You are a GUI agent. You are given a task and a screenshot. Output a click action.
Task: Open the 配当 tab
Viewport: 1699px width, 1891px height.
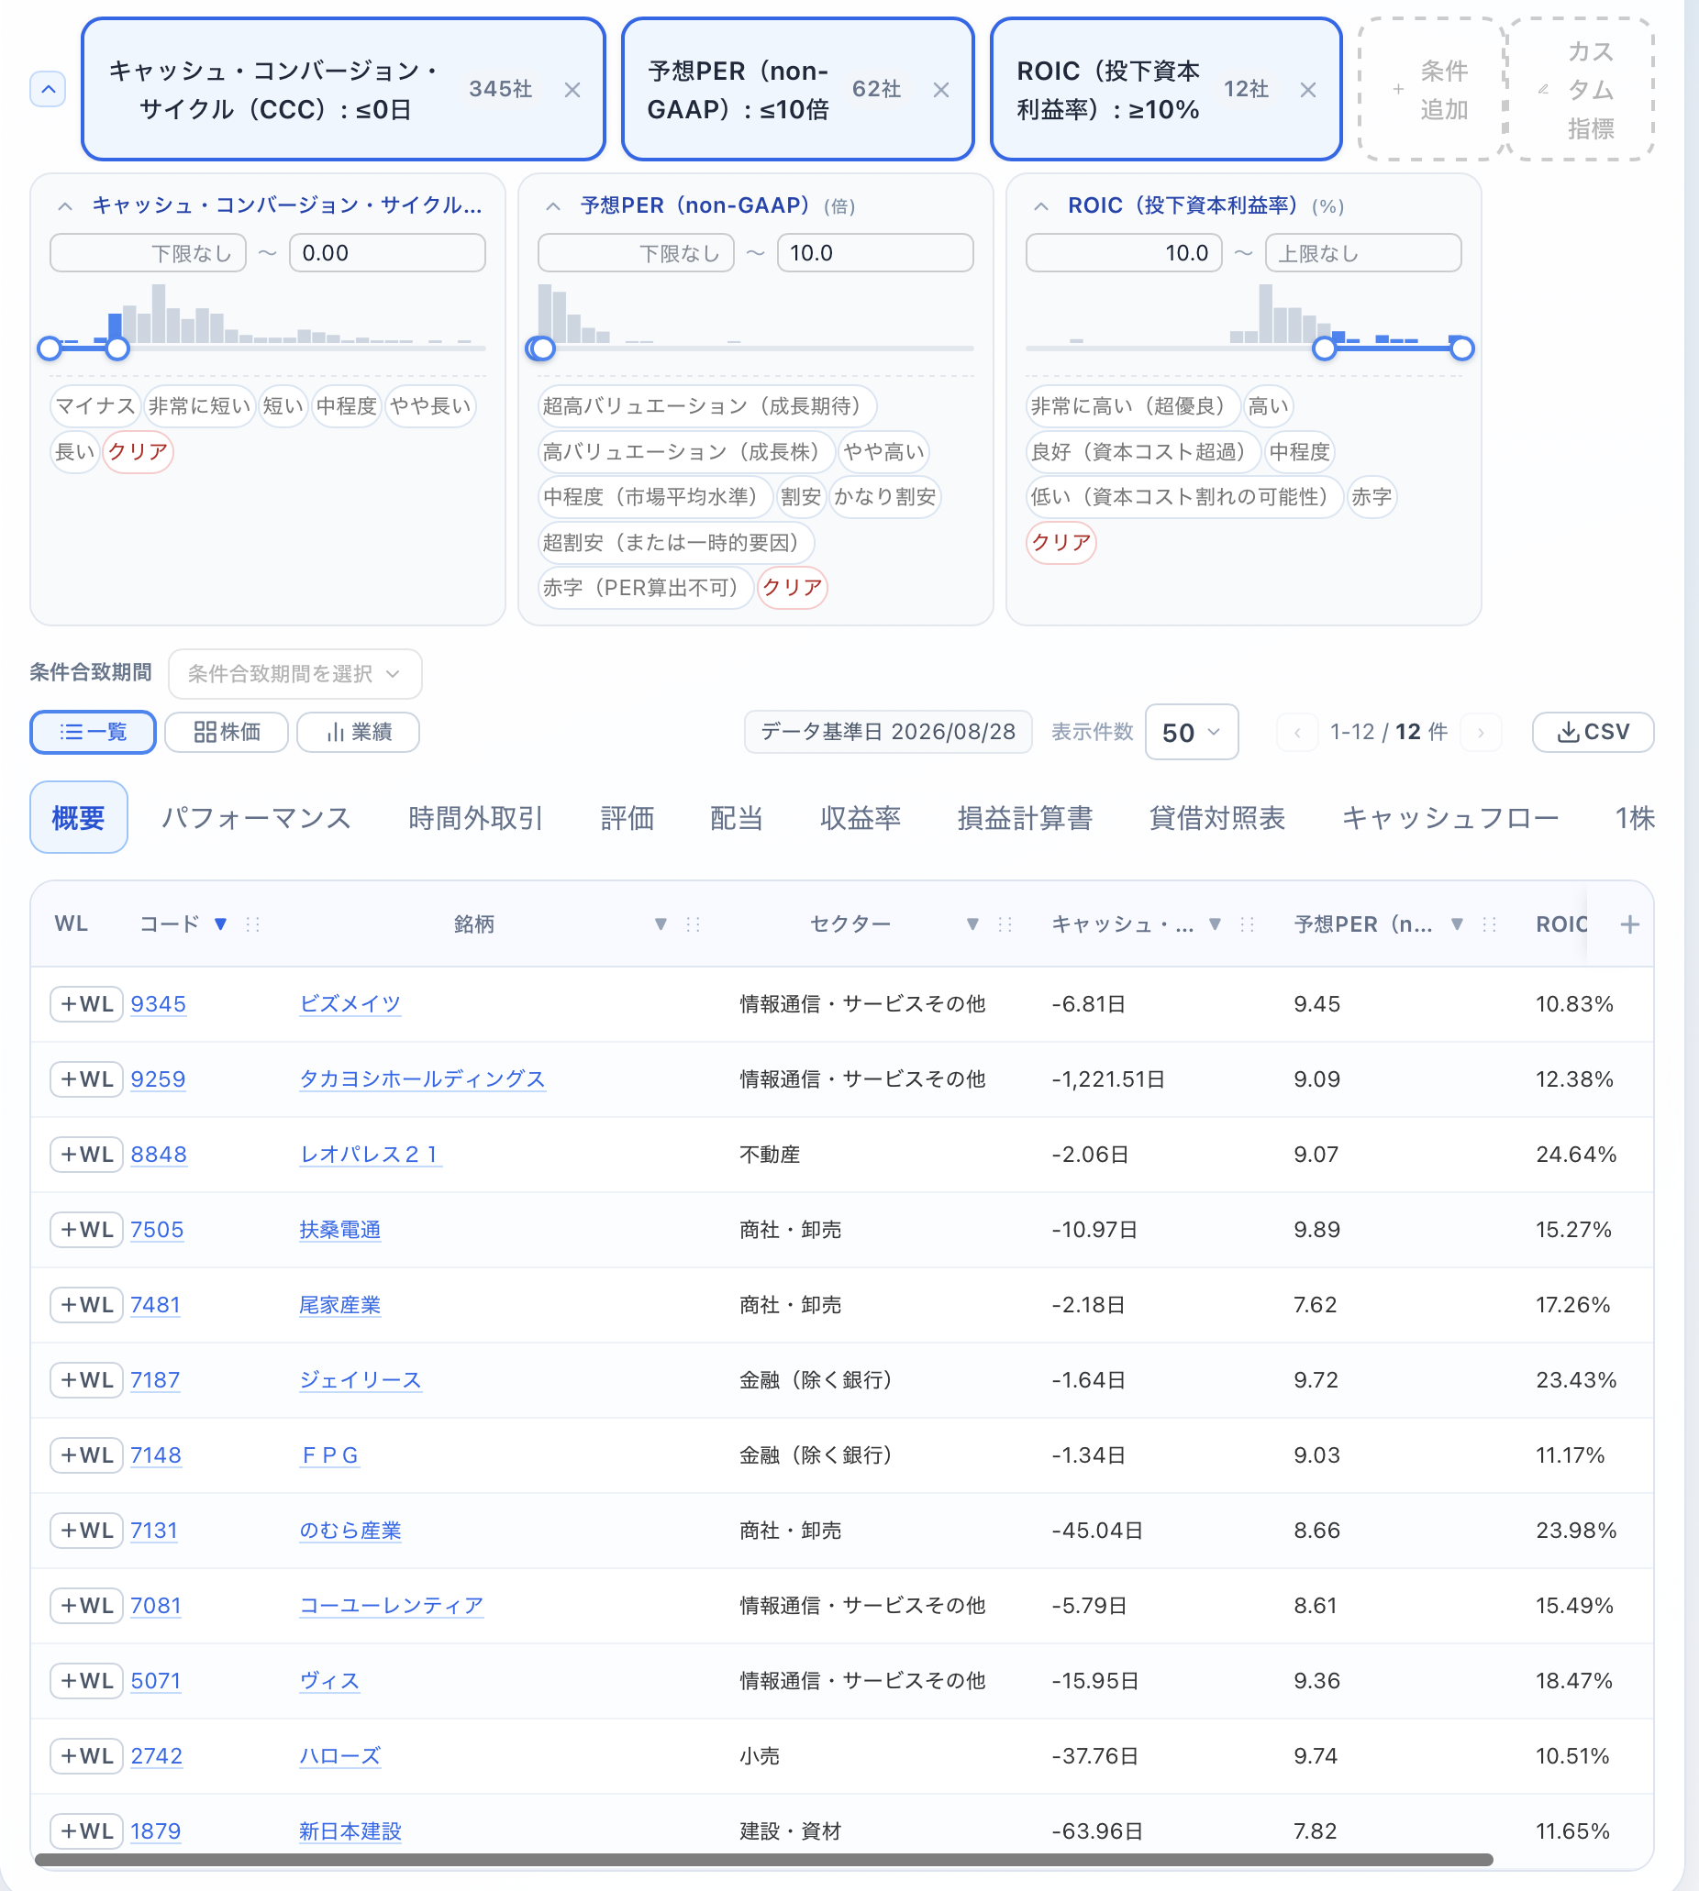737,819
